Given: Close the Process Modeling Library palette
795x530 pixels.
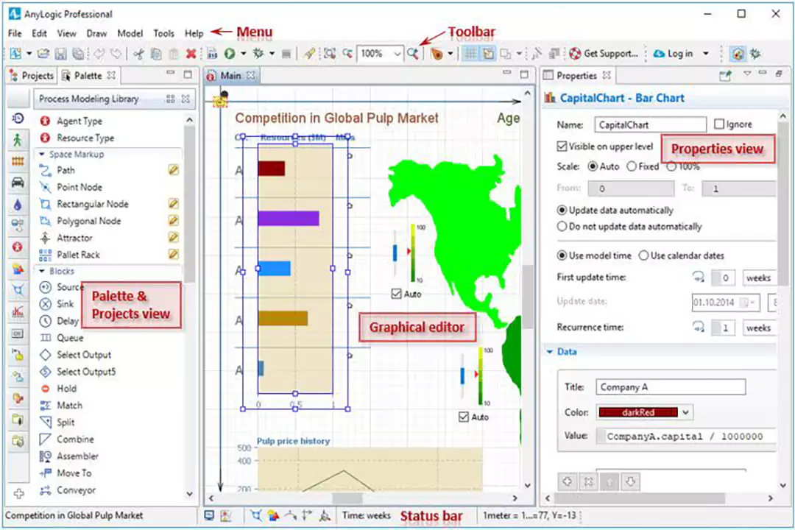Looking at the screenshot, I should (x=185, y=99).
